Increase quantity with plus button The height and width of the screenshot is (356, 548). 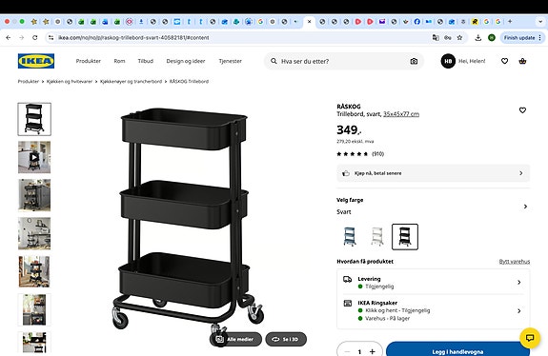pyautogui.click(x=373, y=351)
